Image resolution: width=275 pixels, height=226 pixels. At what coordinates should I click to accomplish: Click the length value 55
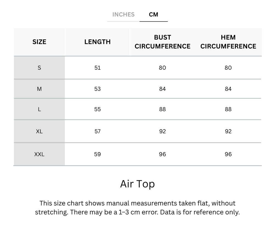click(98, 109)
